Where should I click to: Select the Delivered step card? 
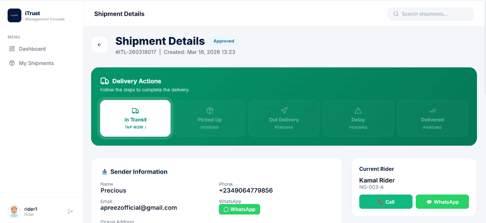click(432, 118)
